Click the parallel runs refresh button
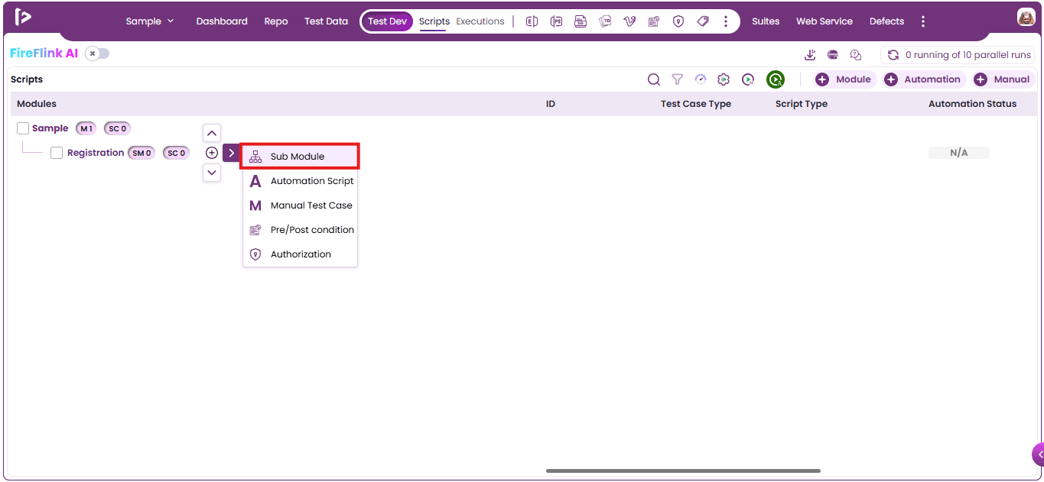This screenshot has width=1044, height=482. pyautogui.click(x=893, y=55)
